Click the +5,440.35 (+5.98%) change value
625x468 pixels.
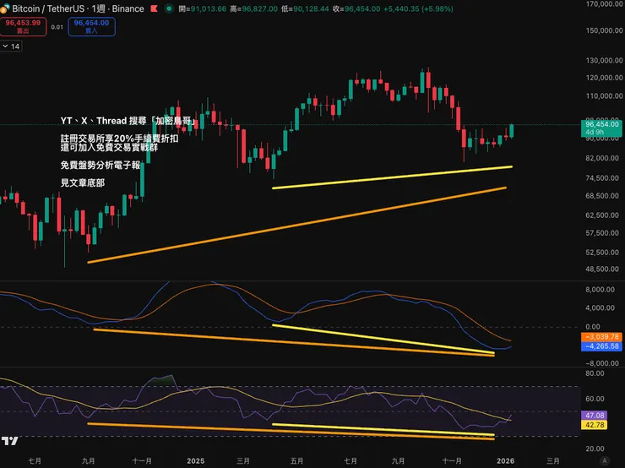pyautogui.click(x=418, y=8)
